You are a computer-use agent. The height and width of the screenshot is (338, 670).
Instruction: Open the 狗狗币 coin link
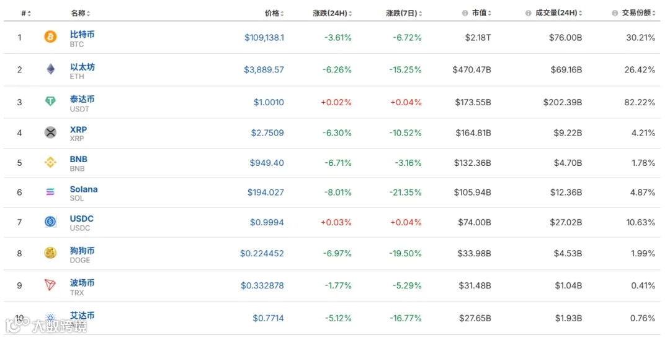(x=82, y=251)
